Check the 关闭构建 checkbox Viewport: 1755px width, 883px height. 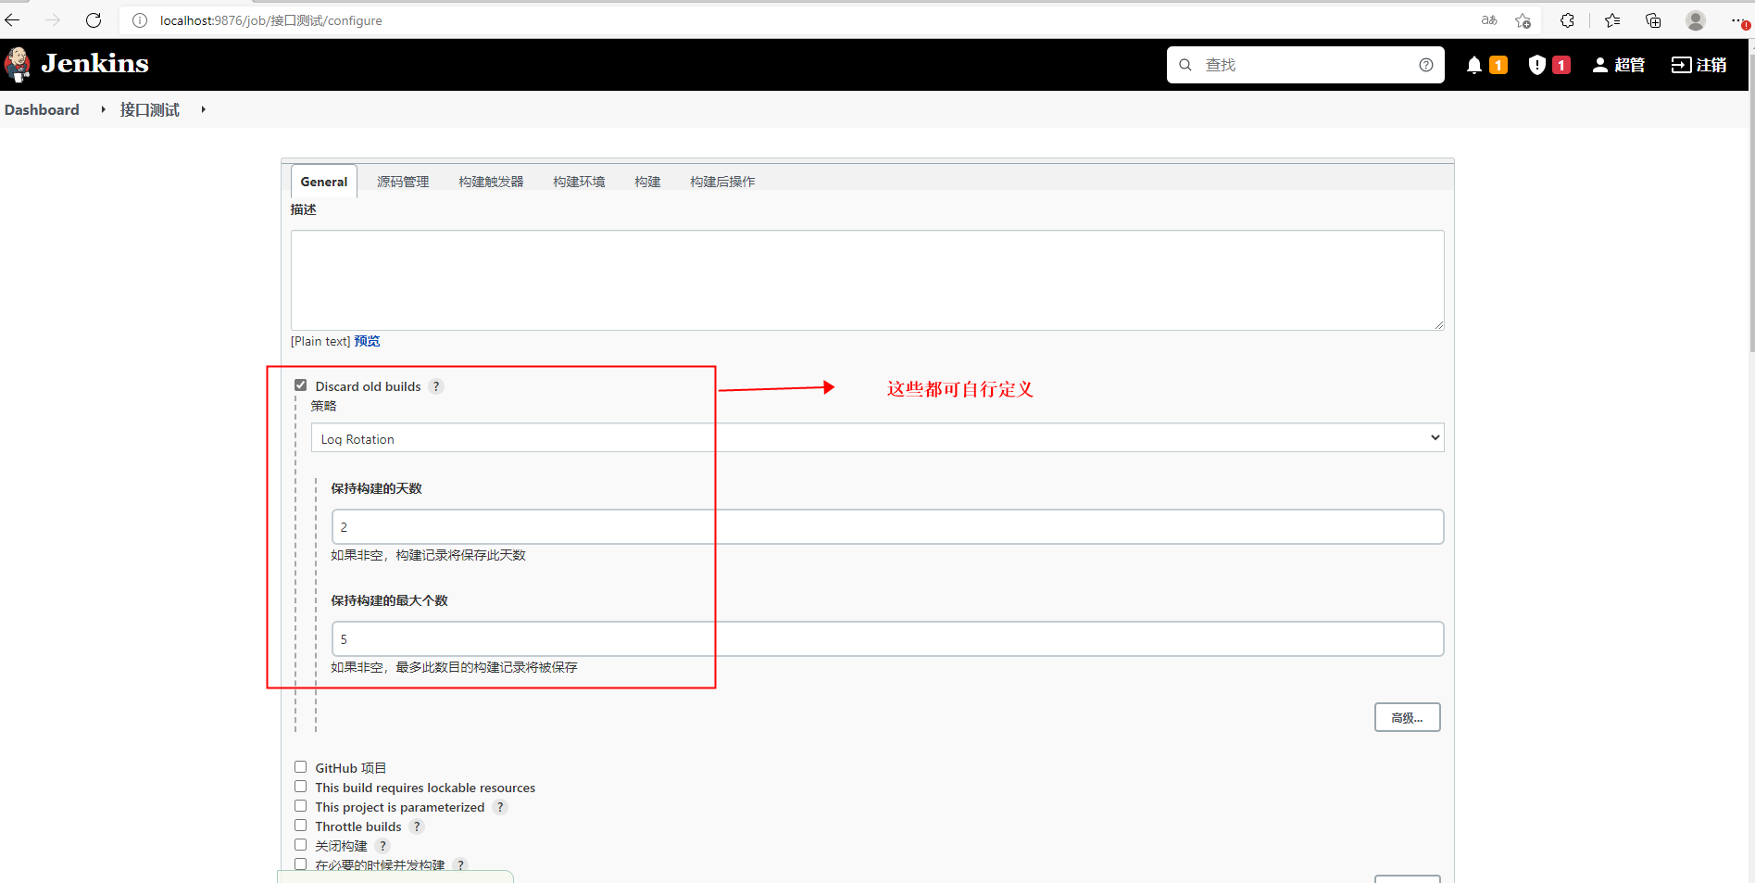(301, 845)
